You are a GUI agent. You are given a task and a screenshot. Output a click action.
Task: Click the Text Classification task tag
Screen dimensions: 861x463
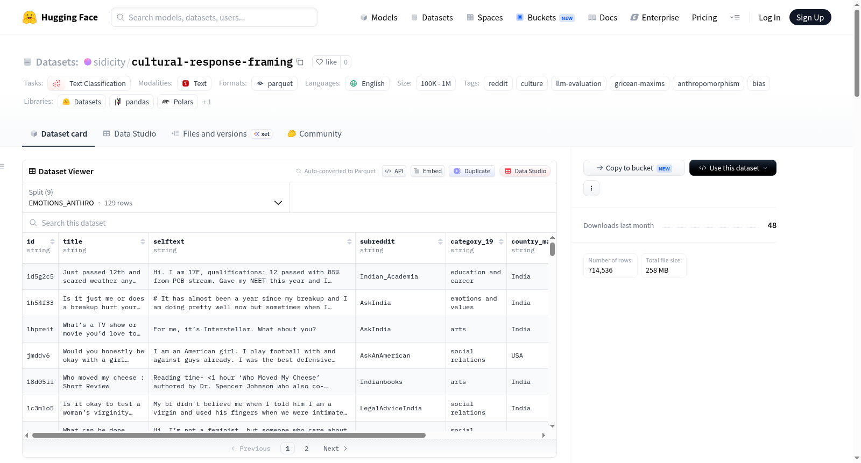89,83
